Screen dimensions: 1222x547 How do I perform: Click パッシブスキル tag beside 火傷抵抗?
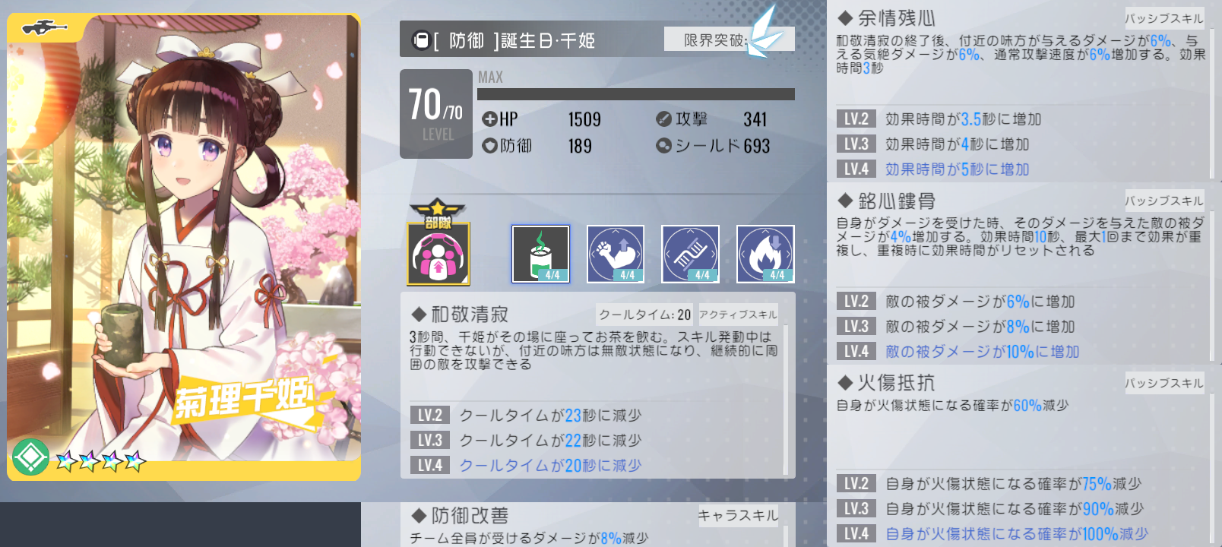1164,383
